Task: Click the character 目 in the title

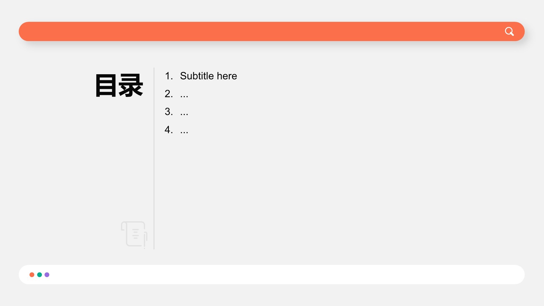Action: click(x=106, y=85)
